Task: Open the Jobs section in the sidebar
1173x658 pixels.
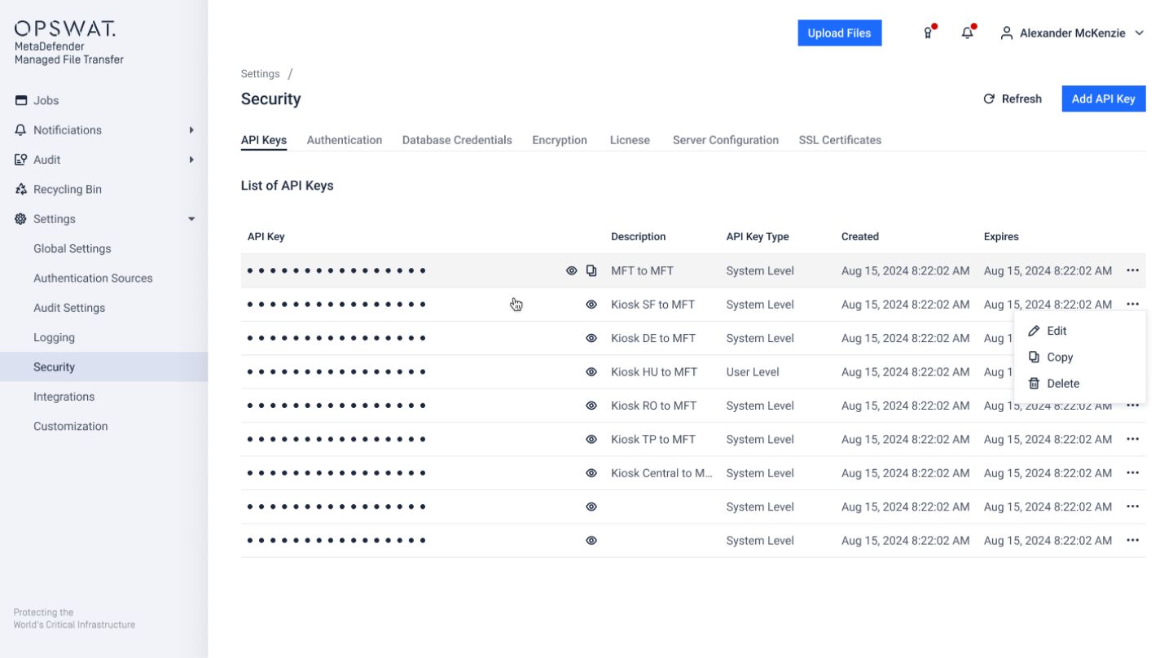Action: click(x=46, y=100)
